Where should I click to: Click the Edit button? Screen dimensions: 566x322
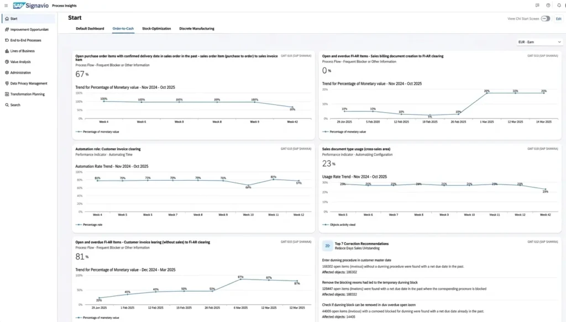(x=558, y=19)
